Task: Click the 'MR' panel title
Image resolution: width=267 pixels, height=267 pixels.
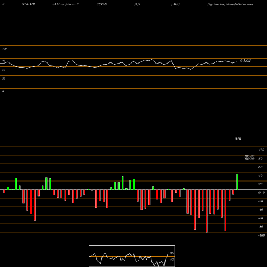Action: pos(238,139)
